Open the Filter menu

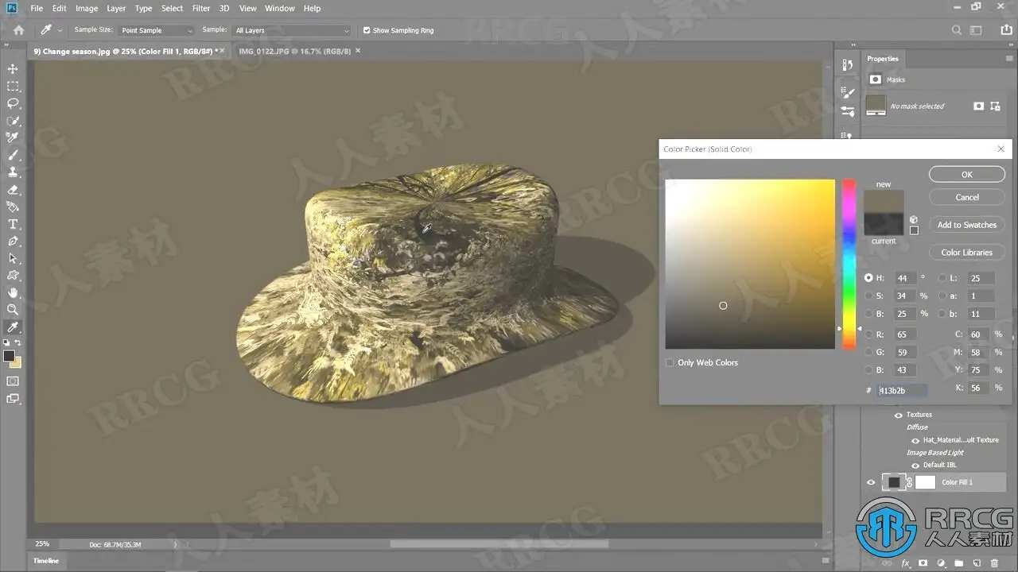pyautogui.click(x=201, y=8)
